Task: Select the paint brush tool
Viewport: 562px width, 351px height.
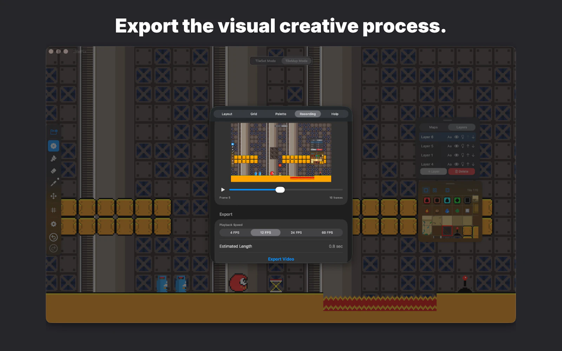Action: pos(53,159)
